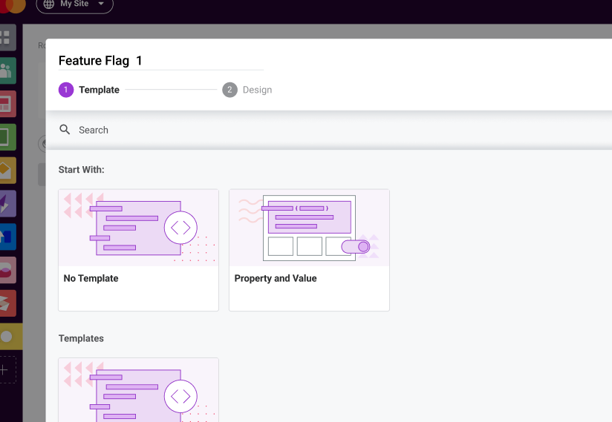The height and width of the screenshot is (422, 612).
Task: Open the green people sidebar icon
Action: click(7, 70)
